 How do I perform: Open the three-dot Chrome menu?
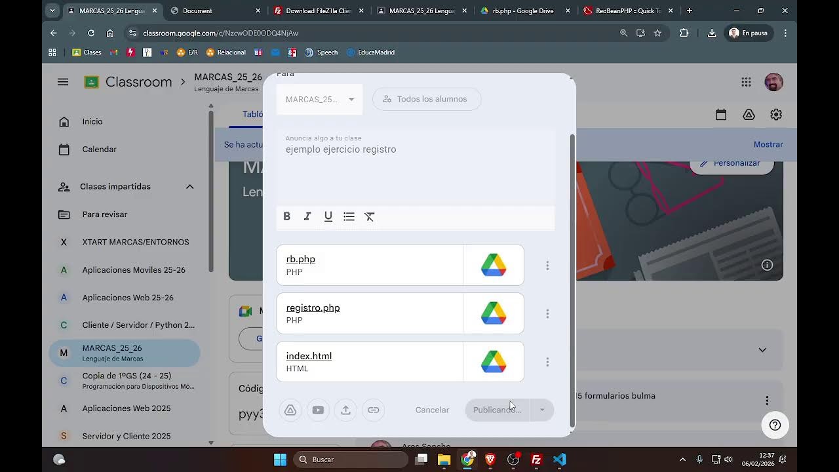pos(785,33)
